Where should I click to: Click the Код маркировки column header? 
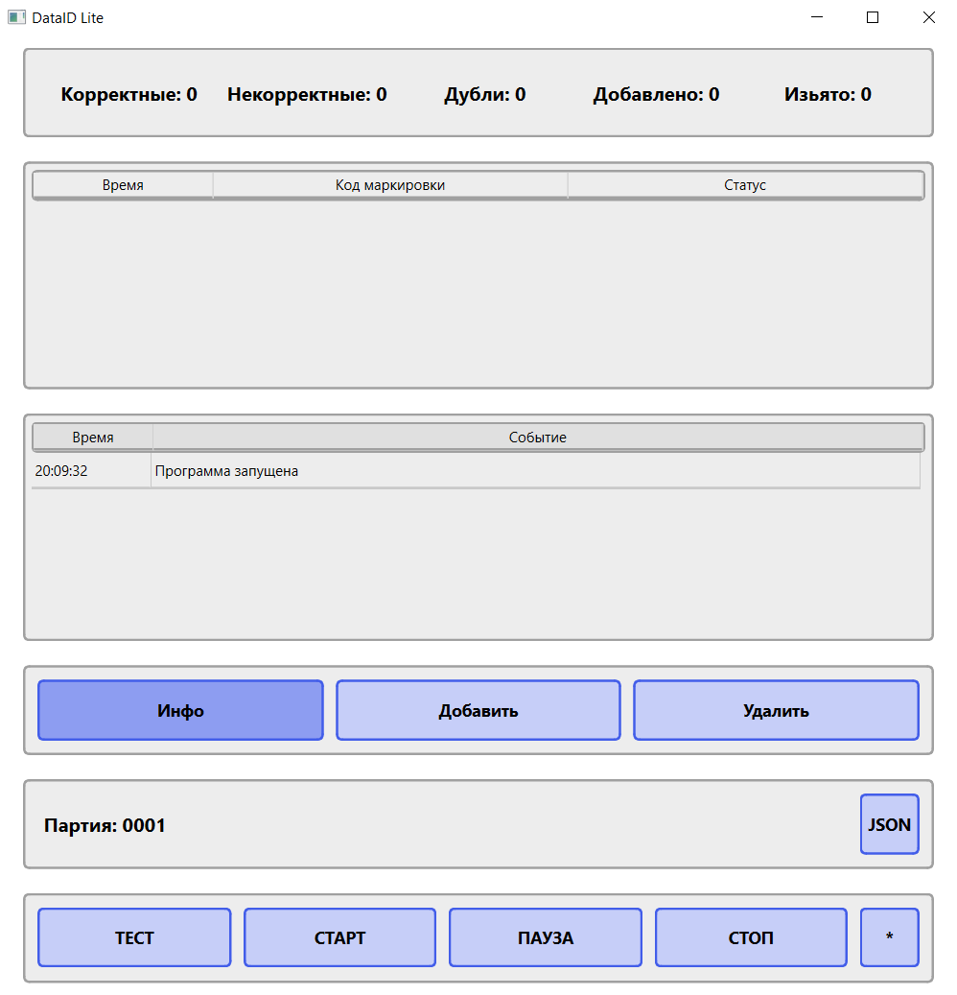coord(389,184)
